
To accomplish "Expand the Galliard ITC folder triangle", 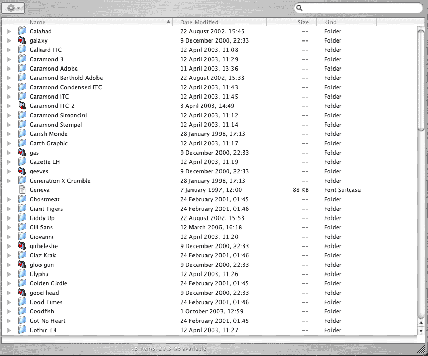I will [x=9, y=50].
